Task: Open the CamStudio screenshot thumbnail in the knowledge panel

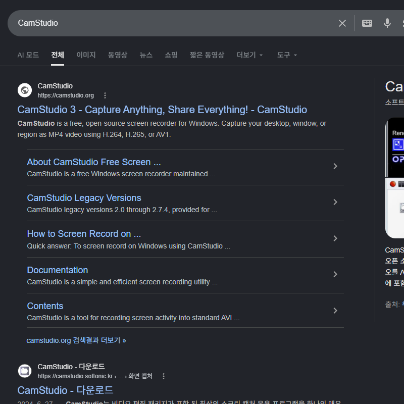Action: [394, 178]
